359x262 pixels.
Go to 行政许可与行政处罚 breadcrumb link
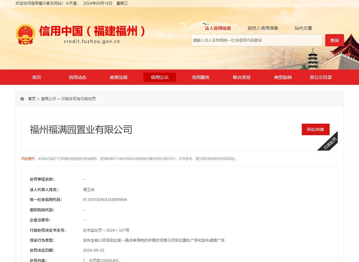78,99
